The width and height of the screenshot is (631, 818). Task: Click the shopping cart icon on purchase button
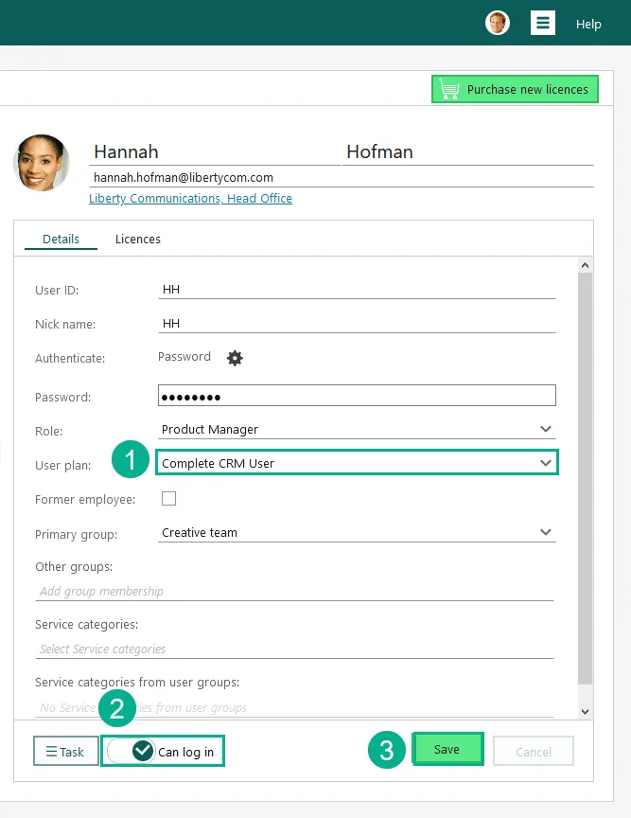click(449, 90)
